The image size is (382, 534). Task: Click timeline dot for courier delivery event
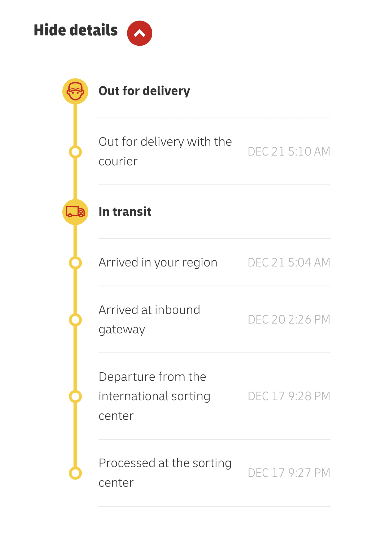pyautogui.click(x=75, y=152)
